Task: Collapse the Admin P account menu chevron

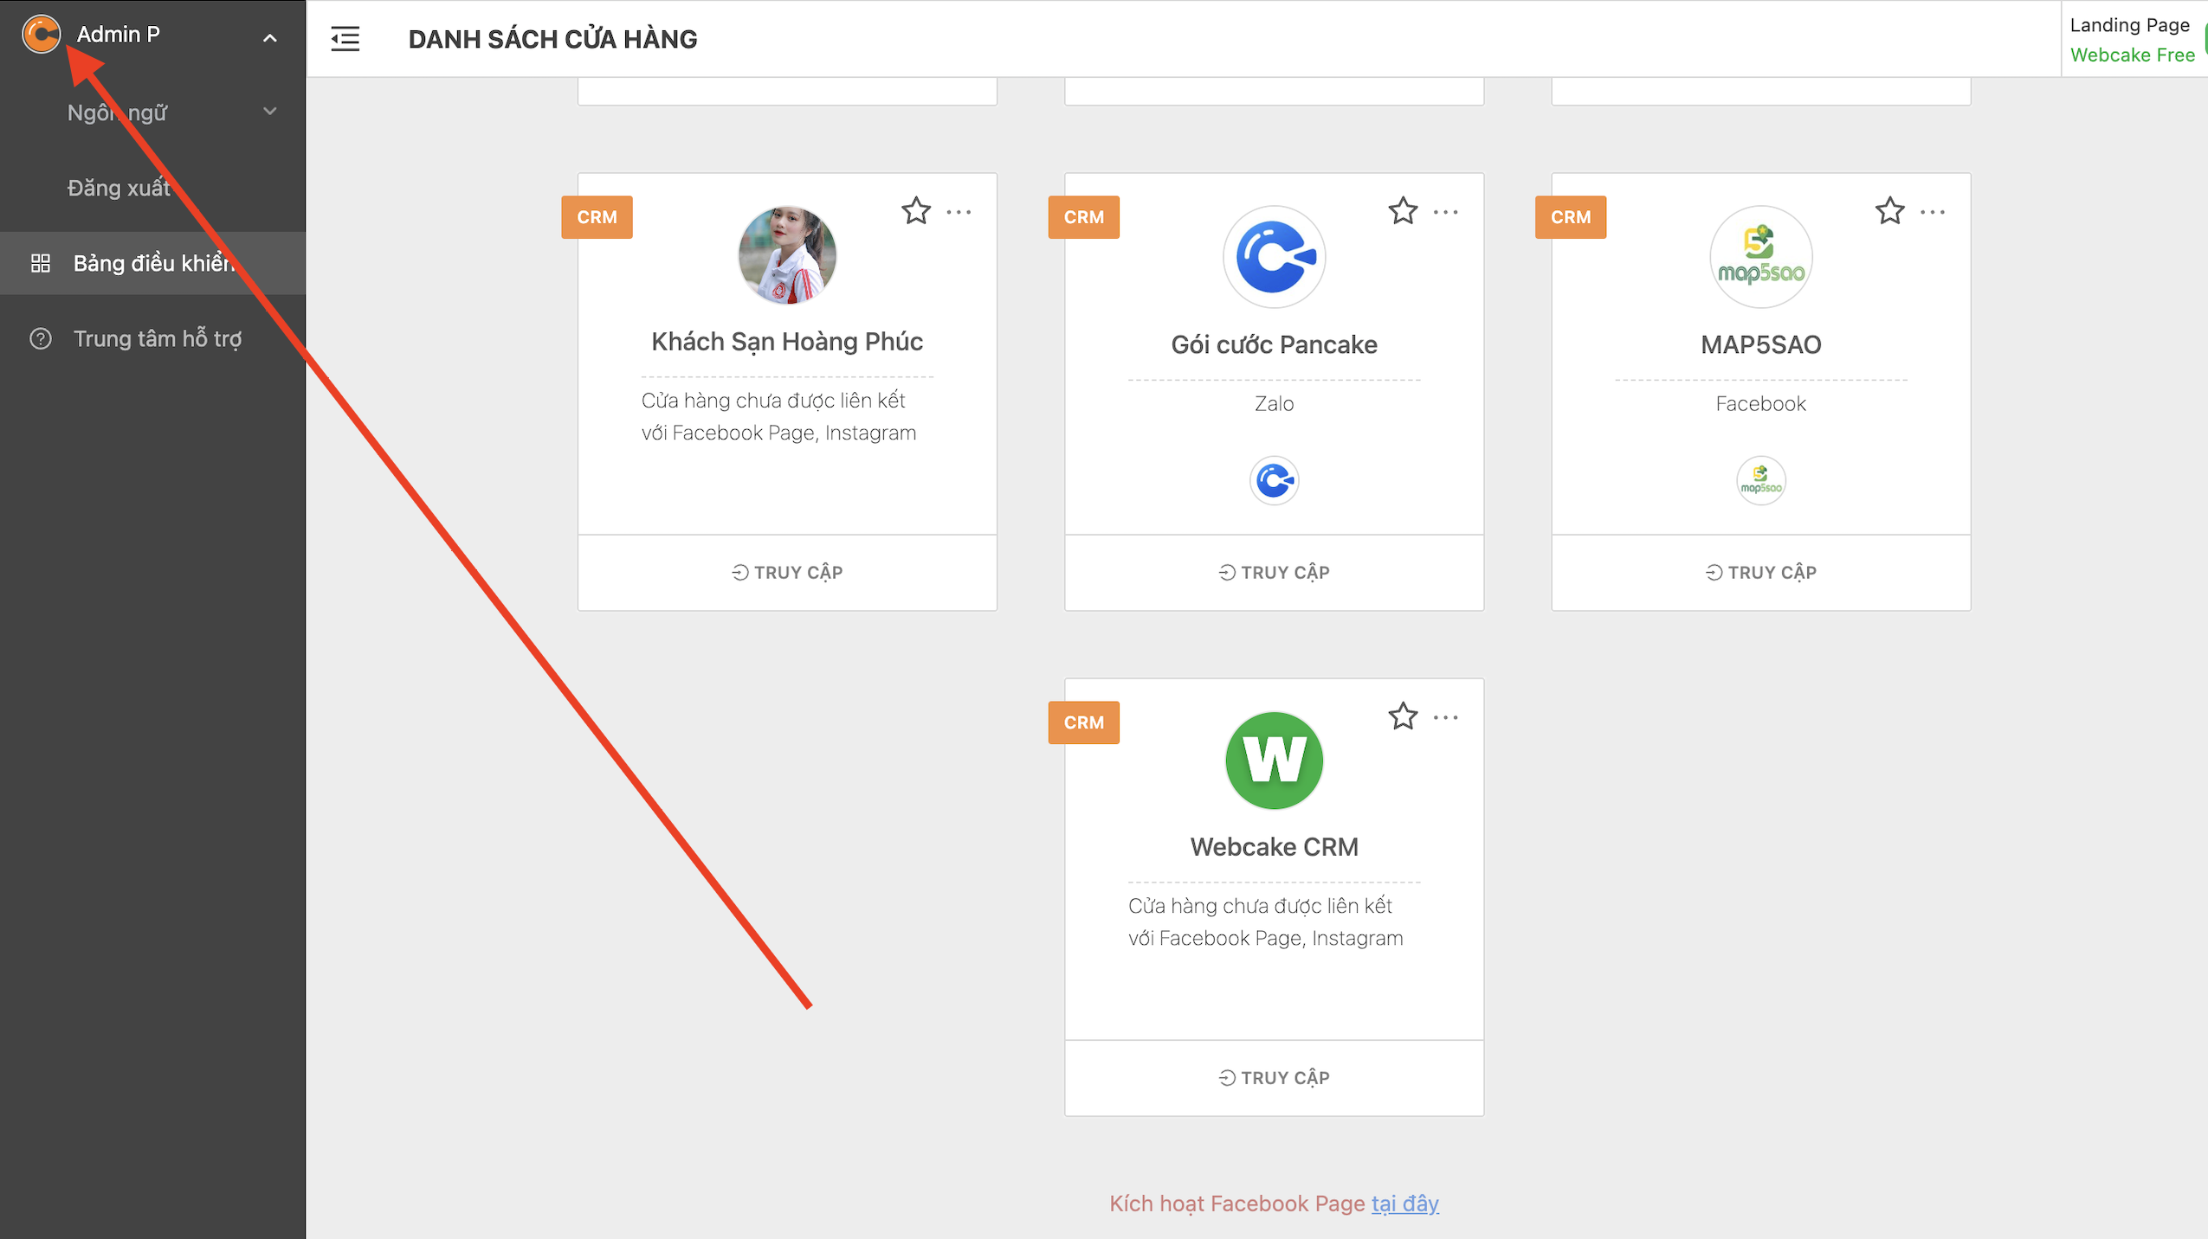Action: tap(270, 38)
